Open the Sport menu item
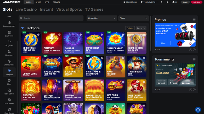Screen dimensions: 204x114 tap(38, 2)
